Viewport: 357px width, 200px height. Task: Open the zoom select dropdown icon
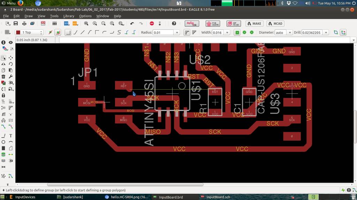click(121, 23)
